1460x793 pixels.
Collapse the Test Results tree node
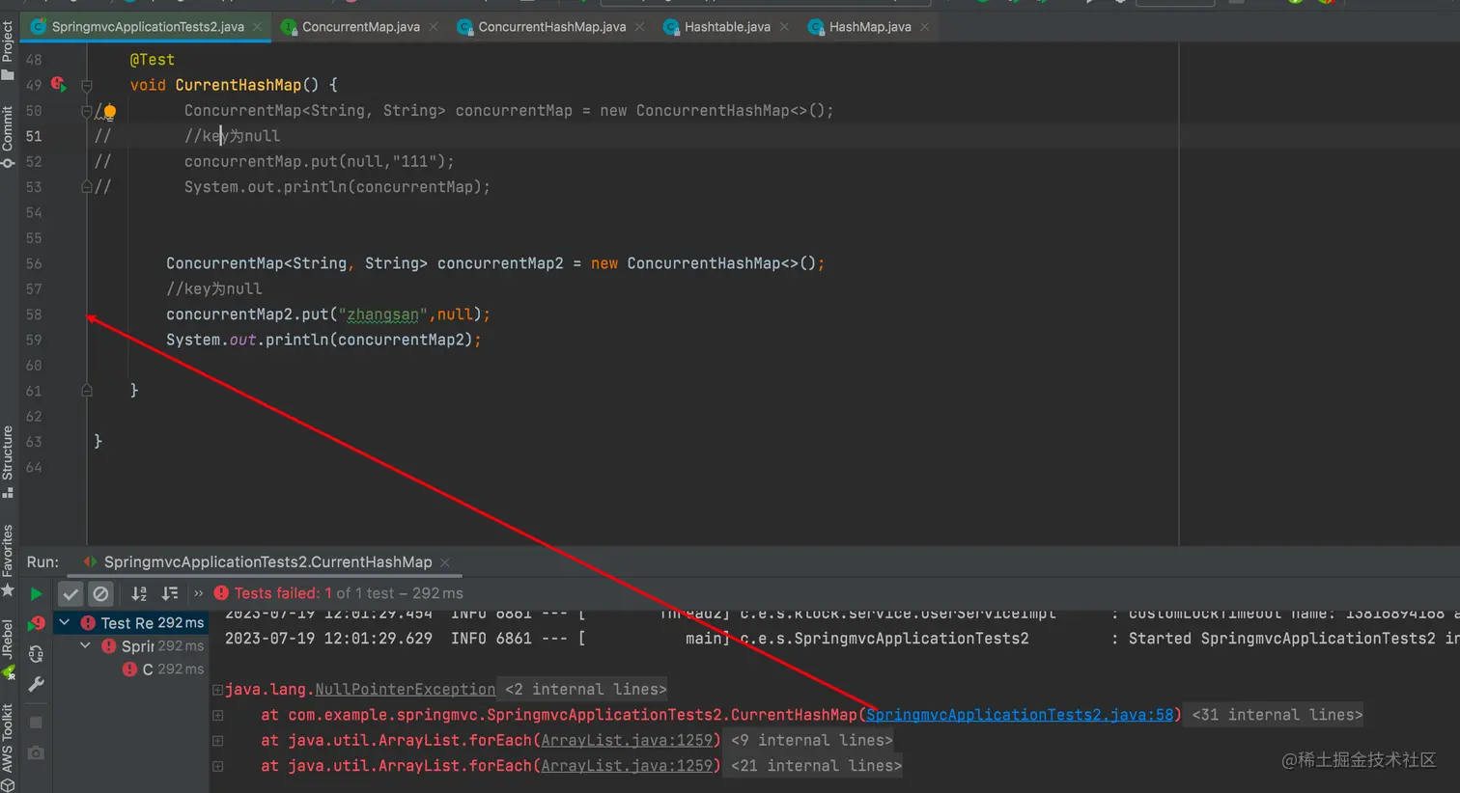tap(65, 622)
